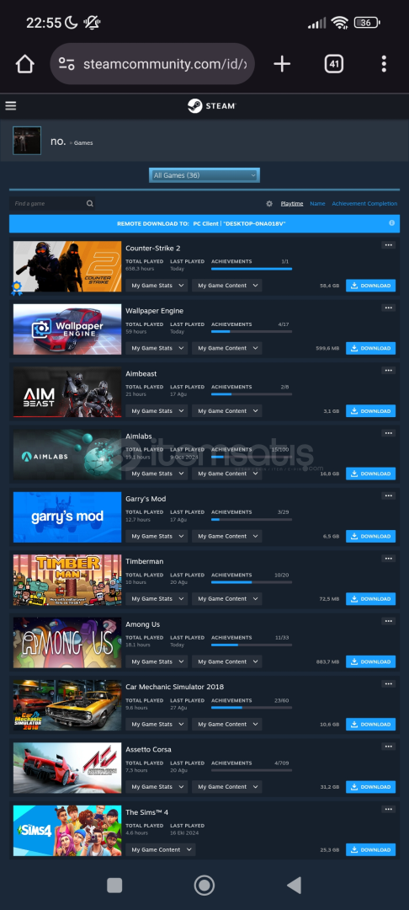Open the three-dot menu for Counter-Strike 2
Image resolution: width=409 pixels, height=910 pixels.
(388, 245)
